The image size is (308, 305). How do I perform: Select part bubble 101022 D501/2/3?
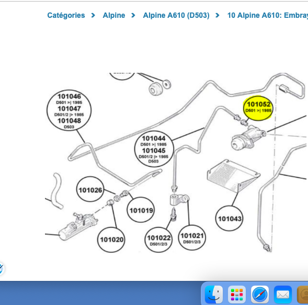point(159,239)
